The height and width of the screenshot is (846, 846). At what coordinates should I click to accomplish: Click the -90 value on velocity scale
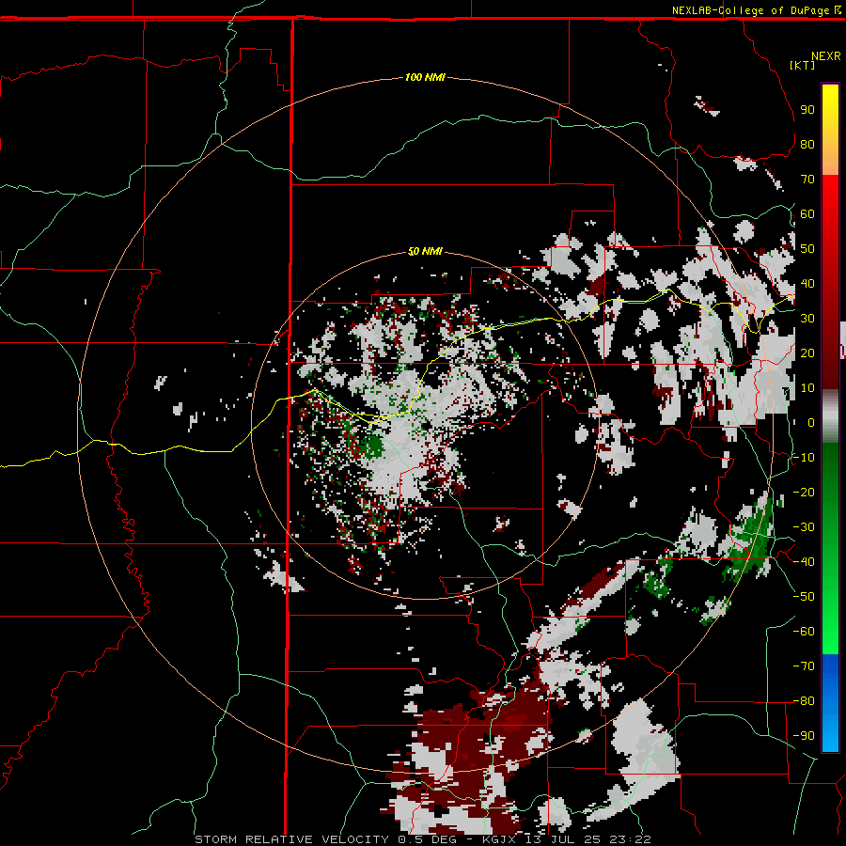tap(804, 736)
